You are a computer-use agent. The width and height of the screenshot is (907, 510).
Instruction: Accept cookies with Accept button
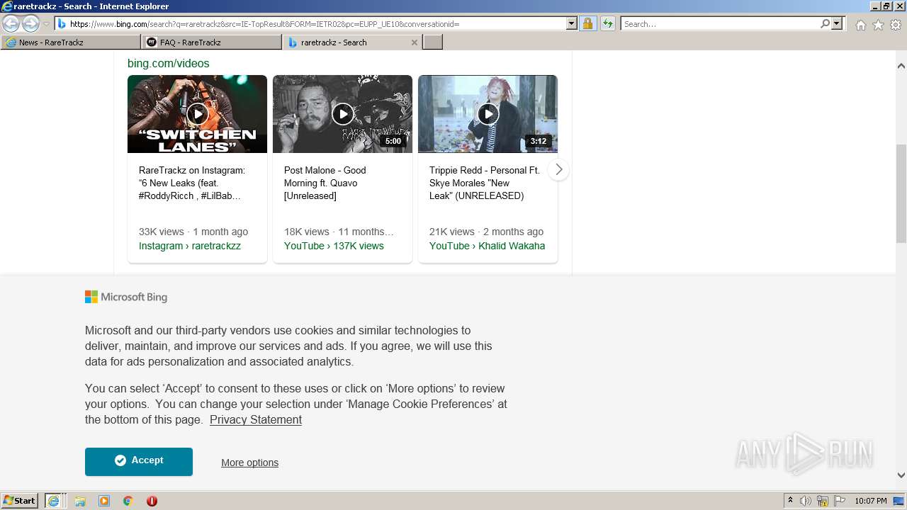[139, 461]
